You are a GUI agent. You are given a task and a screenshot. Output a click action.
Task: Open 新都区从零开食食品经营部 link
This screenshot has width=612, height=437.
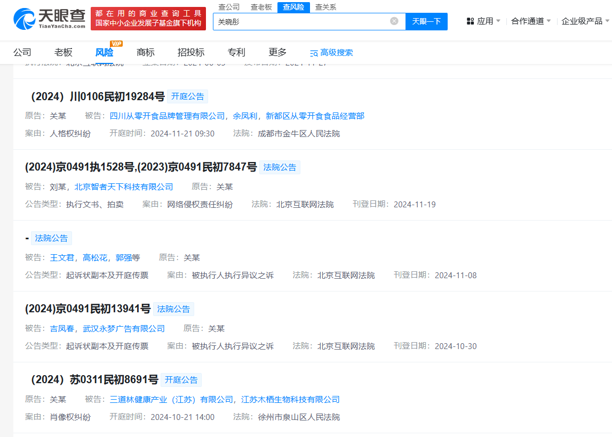click(315, 116)
